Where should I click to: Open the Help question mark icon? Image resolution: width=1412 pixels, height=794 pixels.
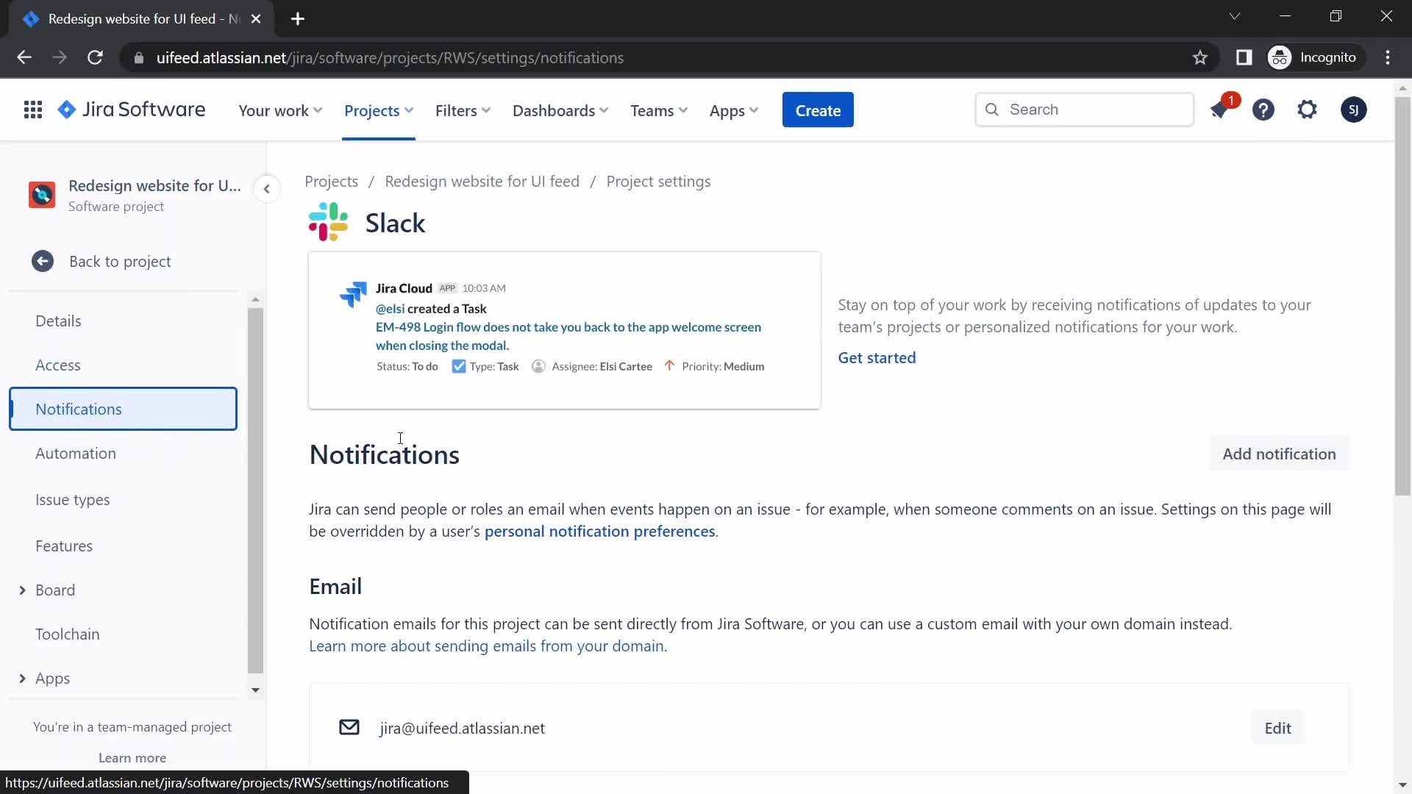[x=1263, y=110]
